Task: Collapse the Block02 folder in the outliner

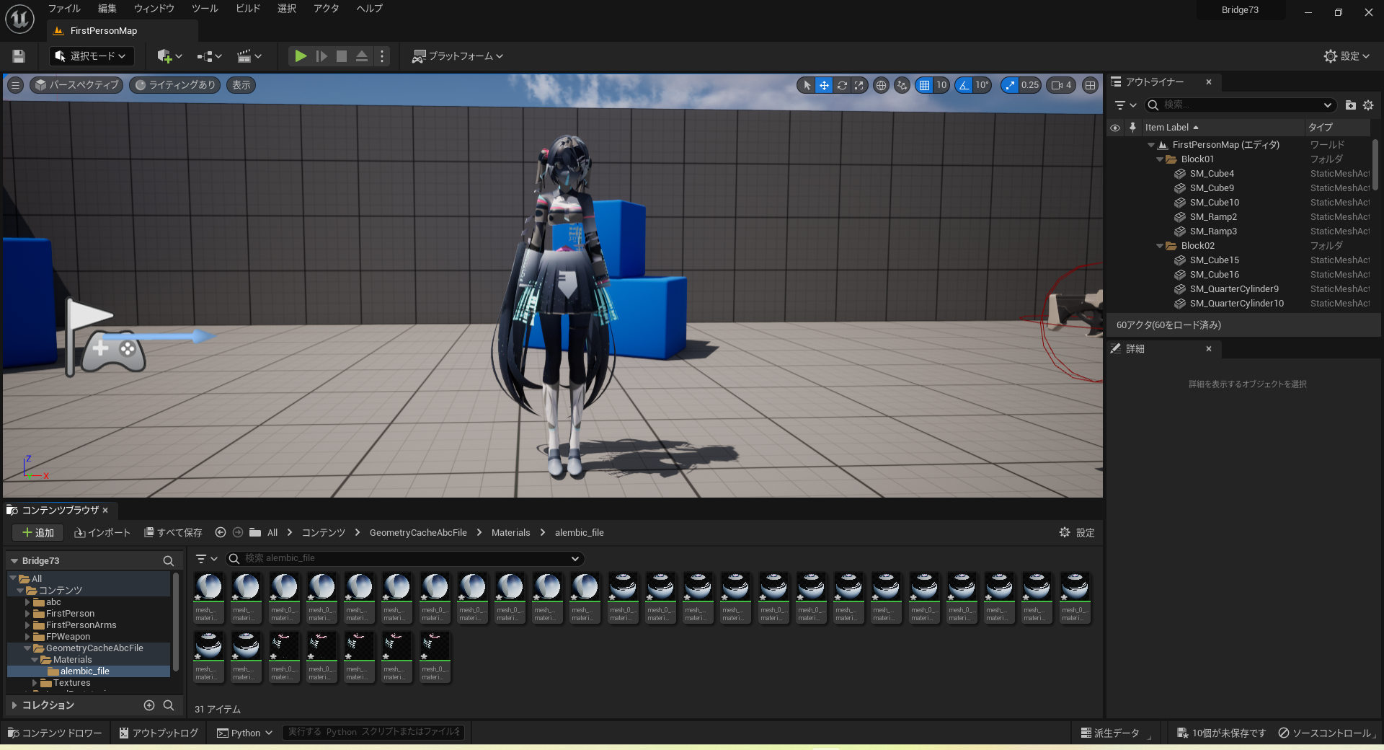Action: [x=1160, y=245]
